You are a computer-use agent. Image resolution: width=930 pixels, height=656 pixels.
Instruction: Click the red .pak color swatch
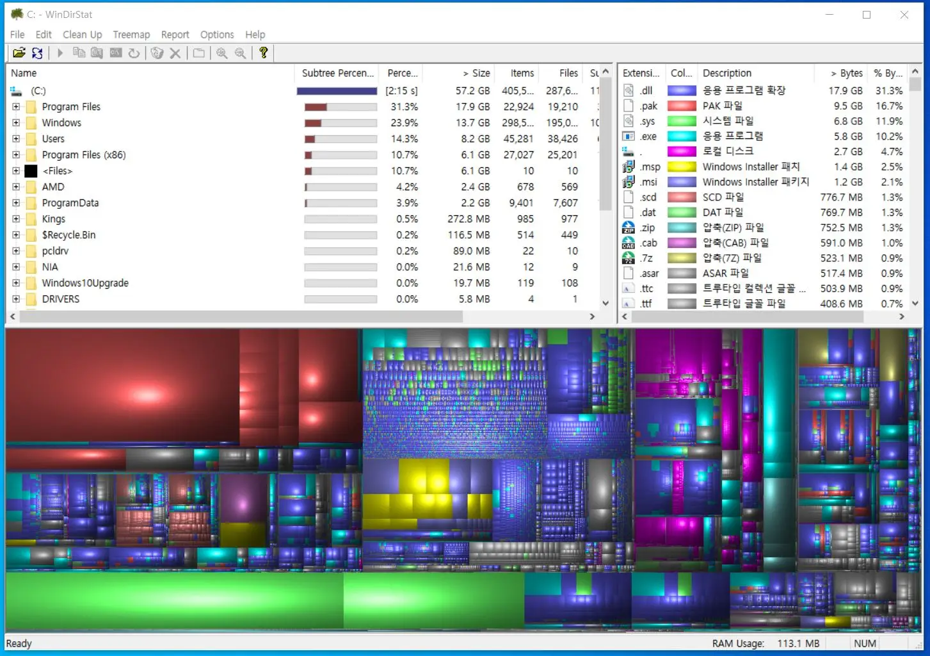point(682,106)
